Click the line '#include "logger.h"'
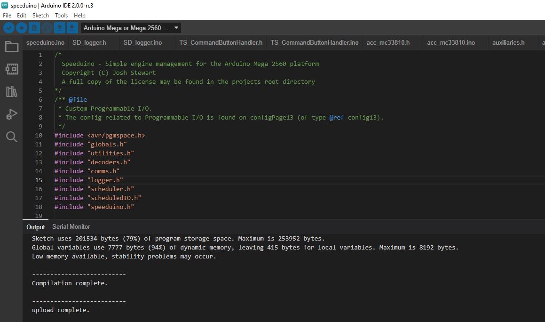The image size is (545, 322). (x=88, y=180)
